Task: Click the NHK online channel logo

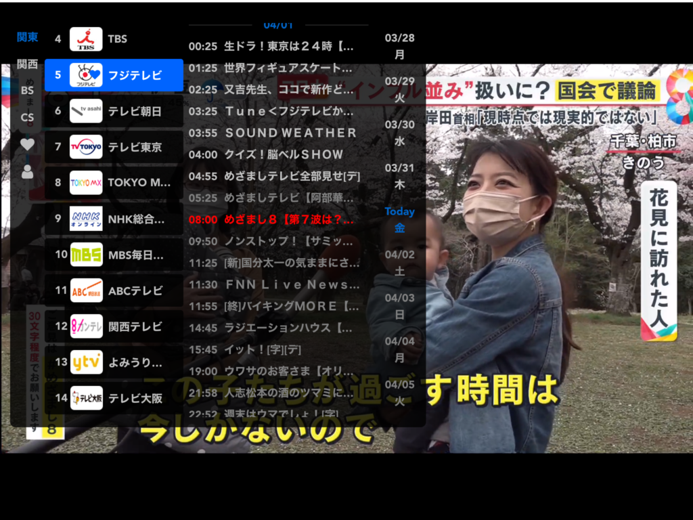Action: coord(86,219)
